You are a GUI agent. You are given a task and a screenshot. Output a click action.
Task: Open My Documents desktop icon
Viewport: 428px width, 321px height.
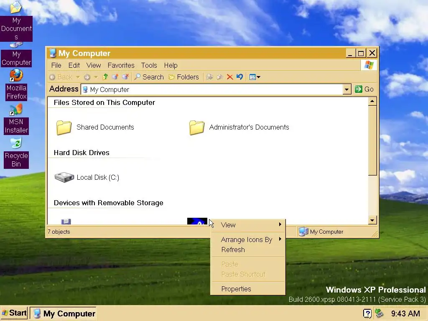click(x=16, y=21)
